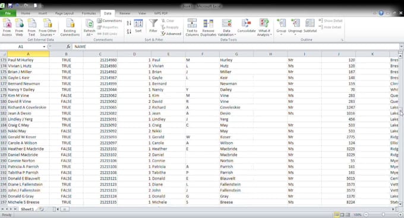The height and width of the screenshot is (218, 404).
Task: Switch to the View tab
Action: 142,13
